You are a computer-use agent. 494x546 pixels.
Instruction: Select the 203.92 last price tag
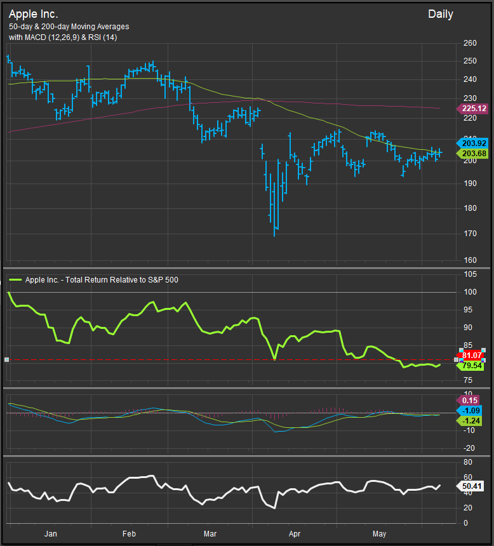(x=472, y=143)
